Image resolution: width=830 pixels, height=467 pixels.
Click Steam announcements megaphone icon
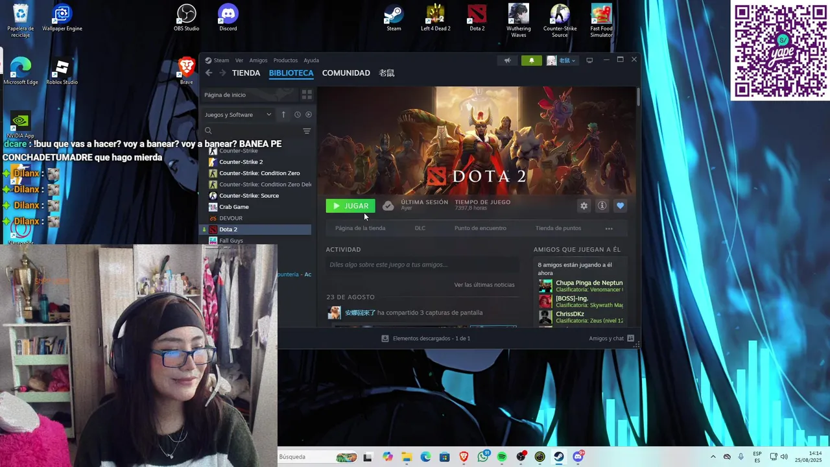(x=508, y=60)
